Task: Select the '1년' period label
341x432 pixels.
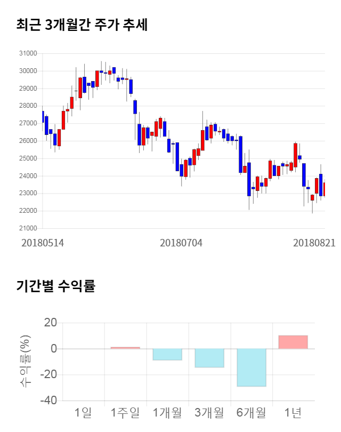Action: pyautogui.click(x=293, y=413)
